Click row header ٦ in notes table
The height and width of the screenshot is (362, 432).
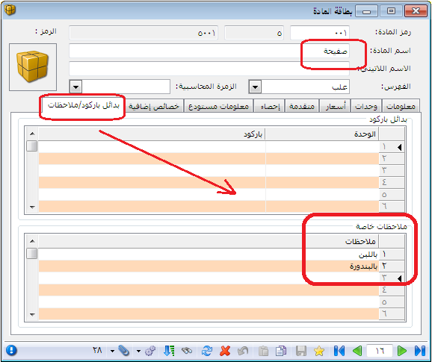tap(392, 314)
